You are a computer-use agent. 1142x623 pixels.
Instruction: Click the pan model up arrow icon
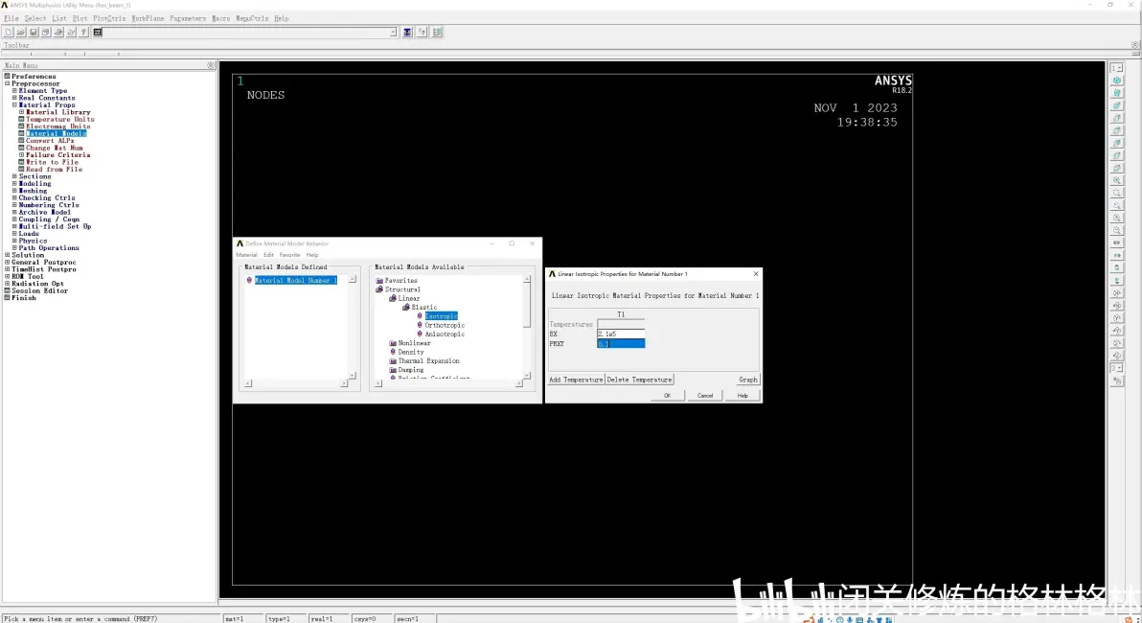1116,267
